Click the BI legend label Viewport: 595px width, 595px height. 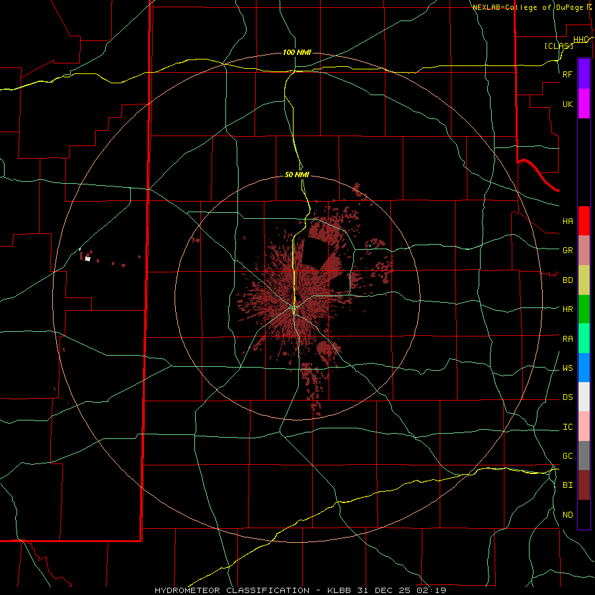(567, 485)
